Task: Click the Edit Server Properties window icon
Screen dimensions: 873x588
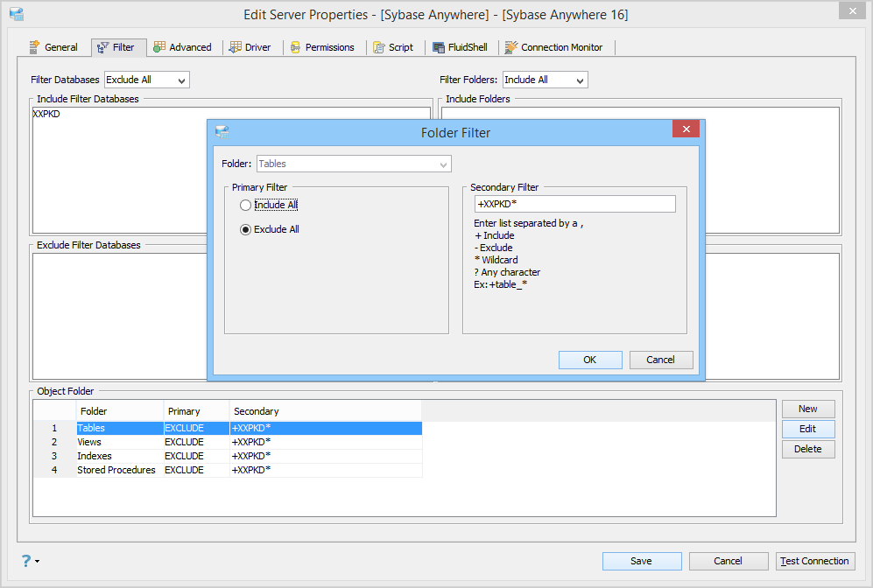Action: [17, 15]
